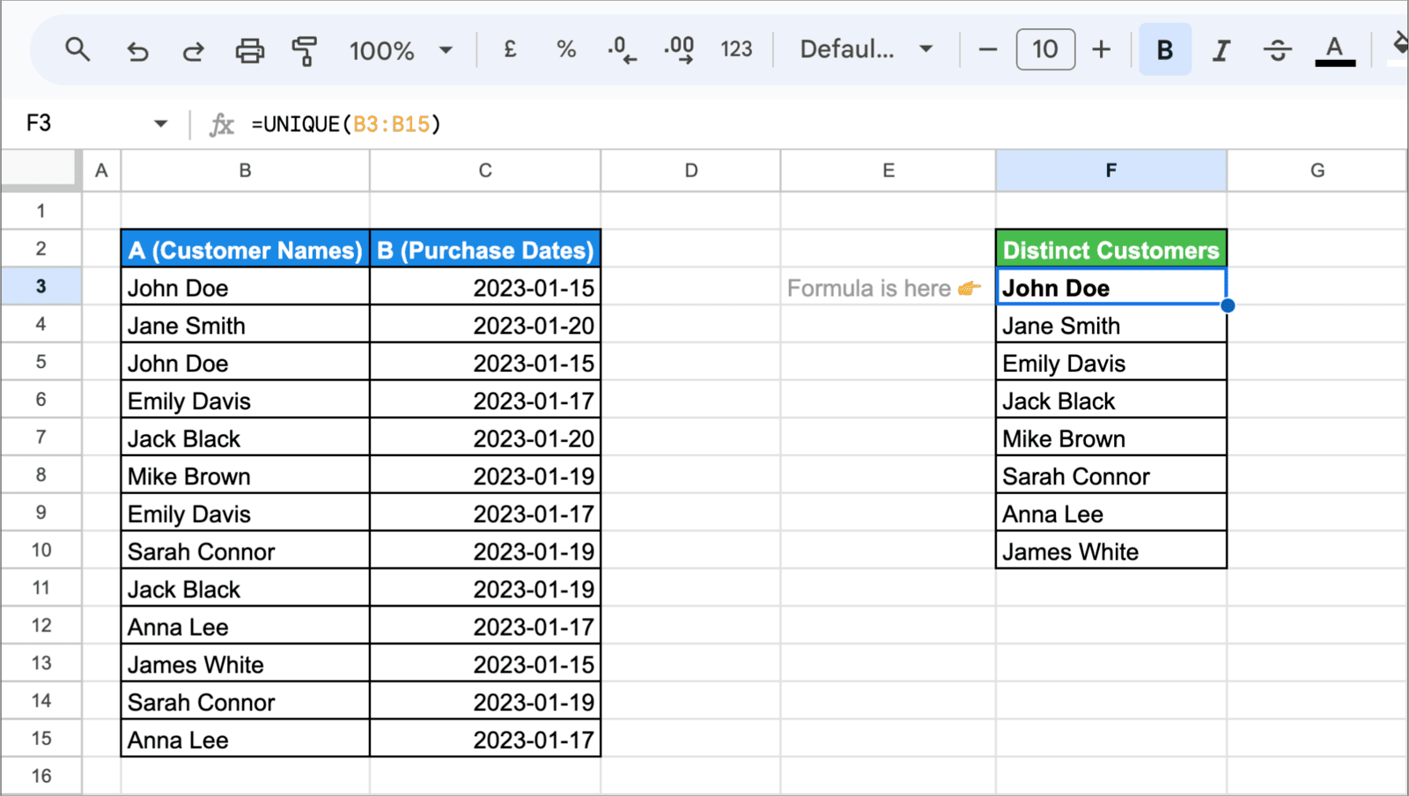Open more number formats via 123

736,50
